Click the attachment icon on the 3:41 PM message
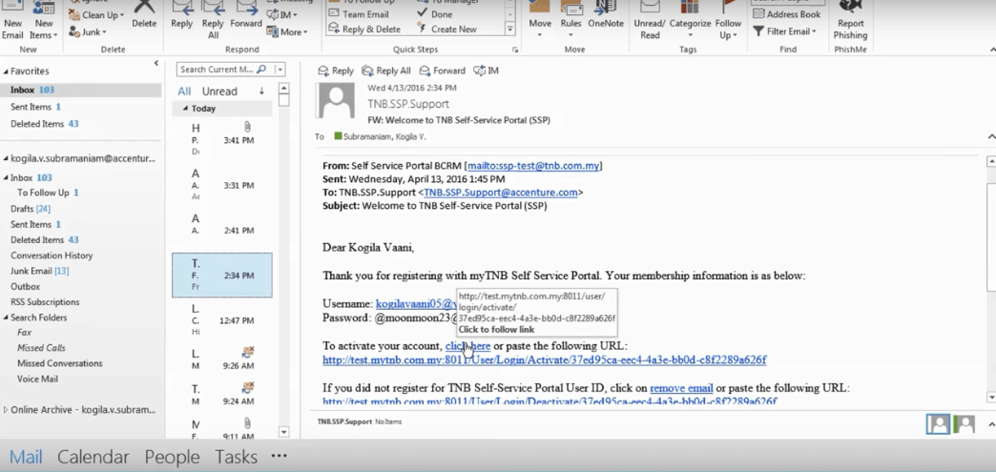The width and height of the screenshot is (996, 472). pyautogui.click(x=248, y=128)
